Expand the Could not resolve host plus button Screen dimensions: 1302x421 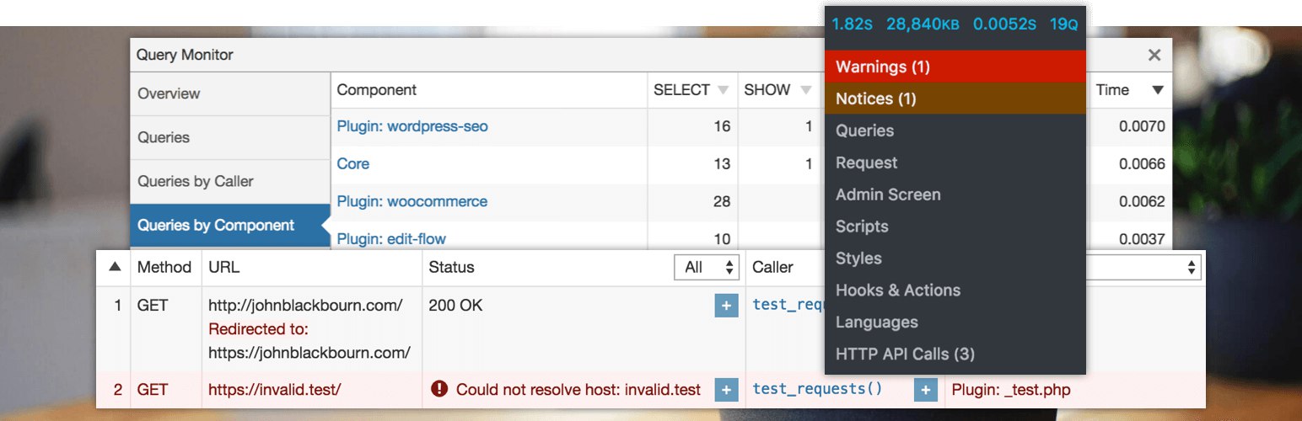726,390
